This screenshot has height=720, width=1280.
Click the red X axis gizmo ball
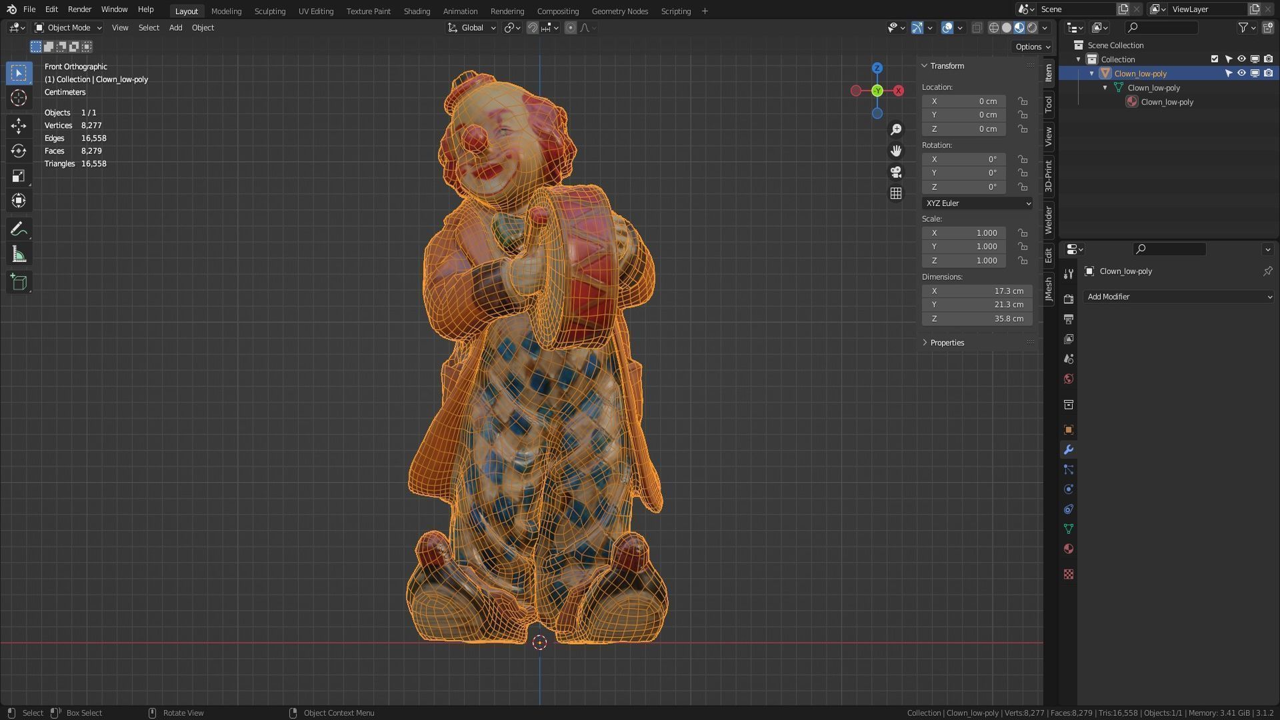[899, 91]
